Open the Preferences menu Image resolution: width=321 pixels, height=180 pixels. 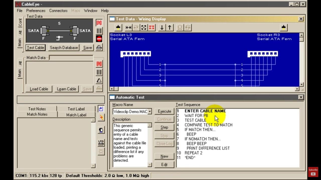[36, 10]
